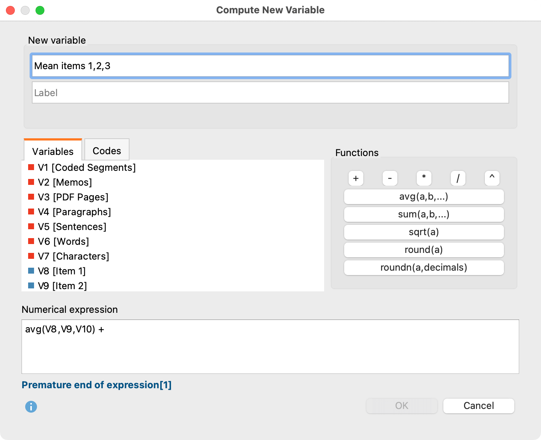Click the ^ operator in Functions
541x440 pixels.
[x=492, y=178]
